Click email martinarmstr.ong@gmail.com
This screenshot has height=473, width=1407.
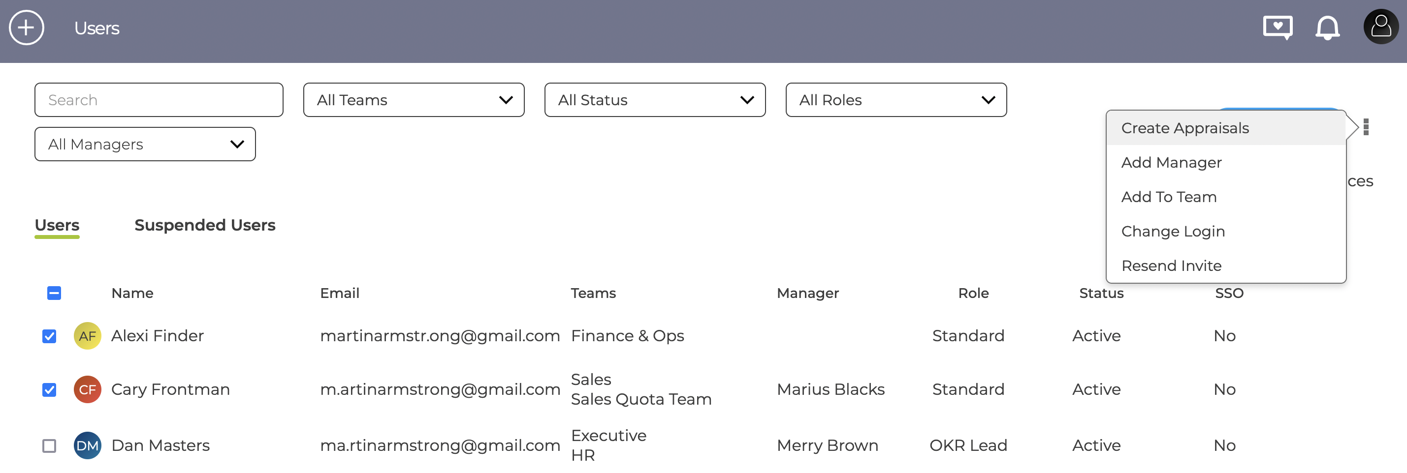pos(440,336)
